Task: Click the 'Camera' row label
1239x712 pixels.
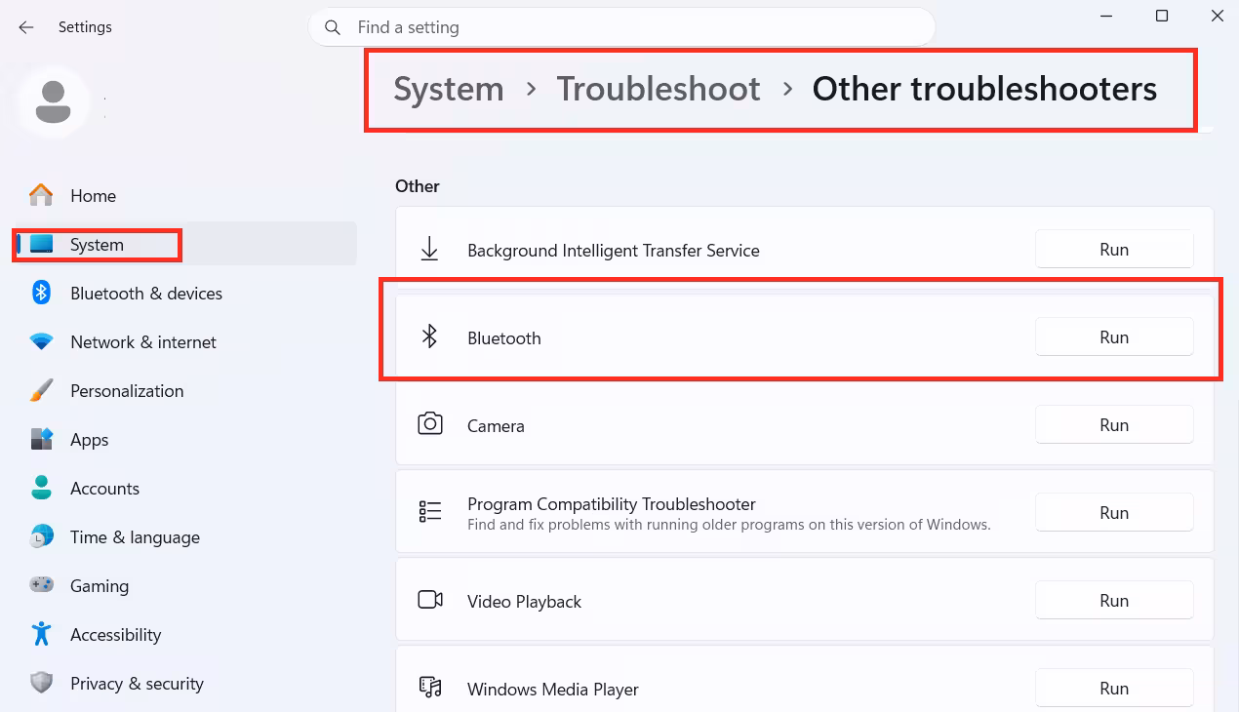Action: (496, 426)
